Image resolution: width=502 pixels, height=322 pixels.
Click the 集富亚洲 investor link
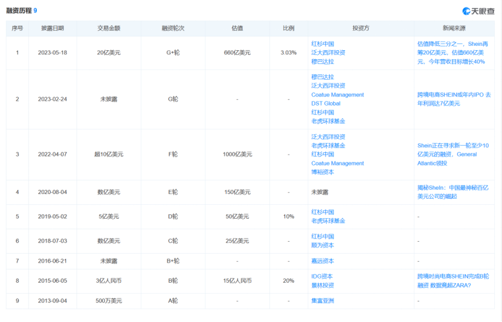pos(323,301)
